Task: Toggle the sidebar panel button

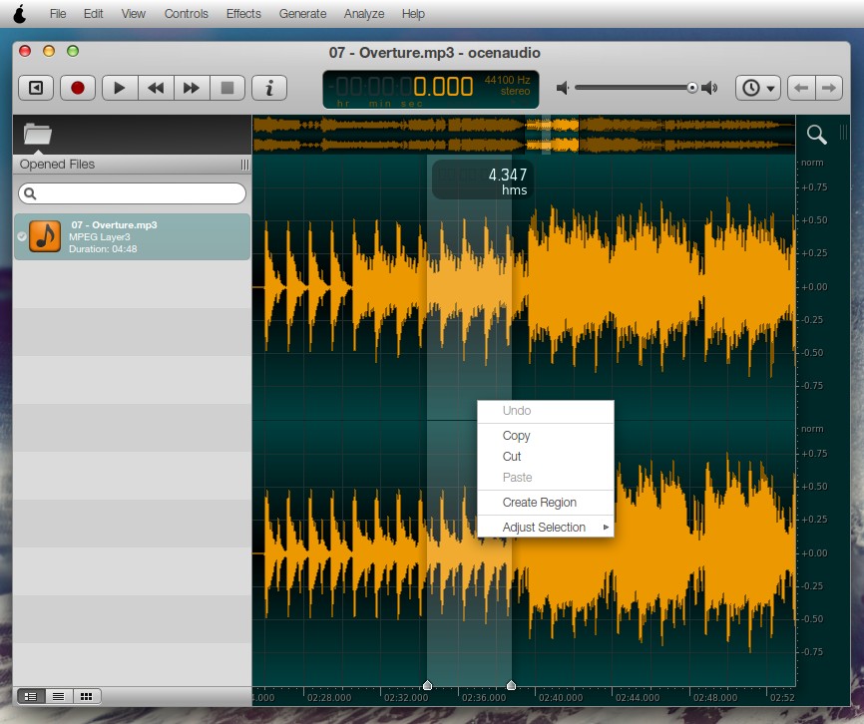Action: pos(36,88)
